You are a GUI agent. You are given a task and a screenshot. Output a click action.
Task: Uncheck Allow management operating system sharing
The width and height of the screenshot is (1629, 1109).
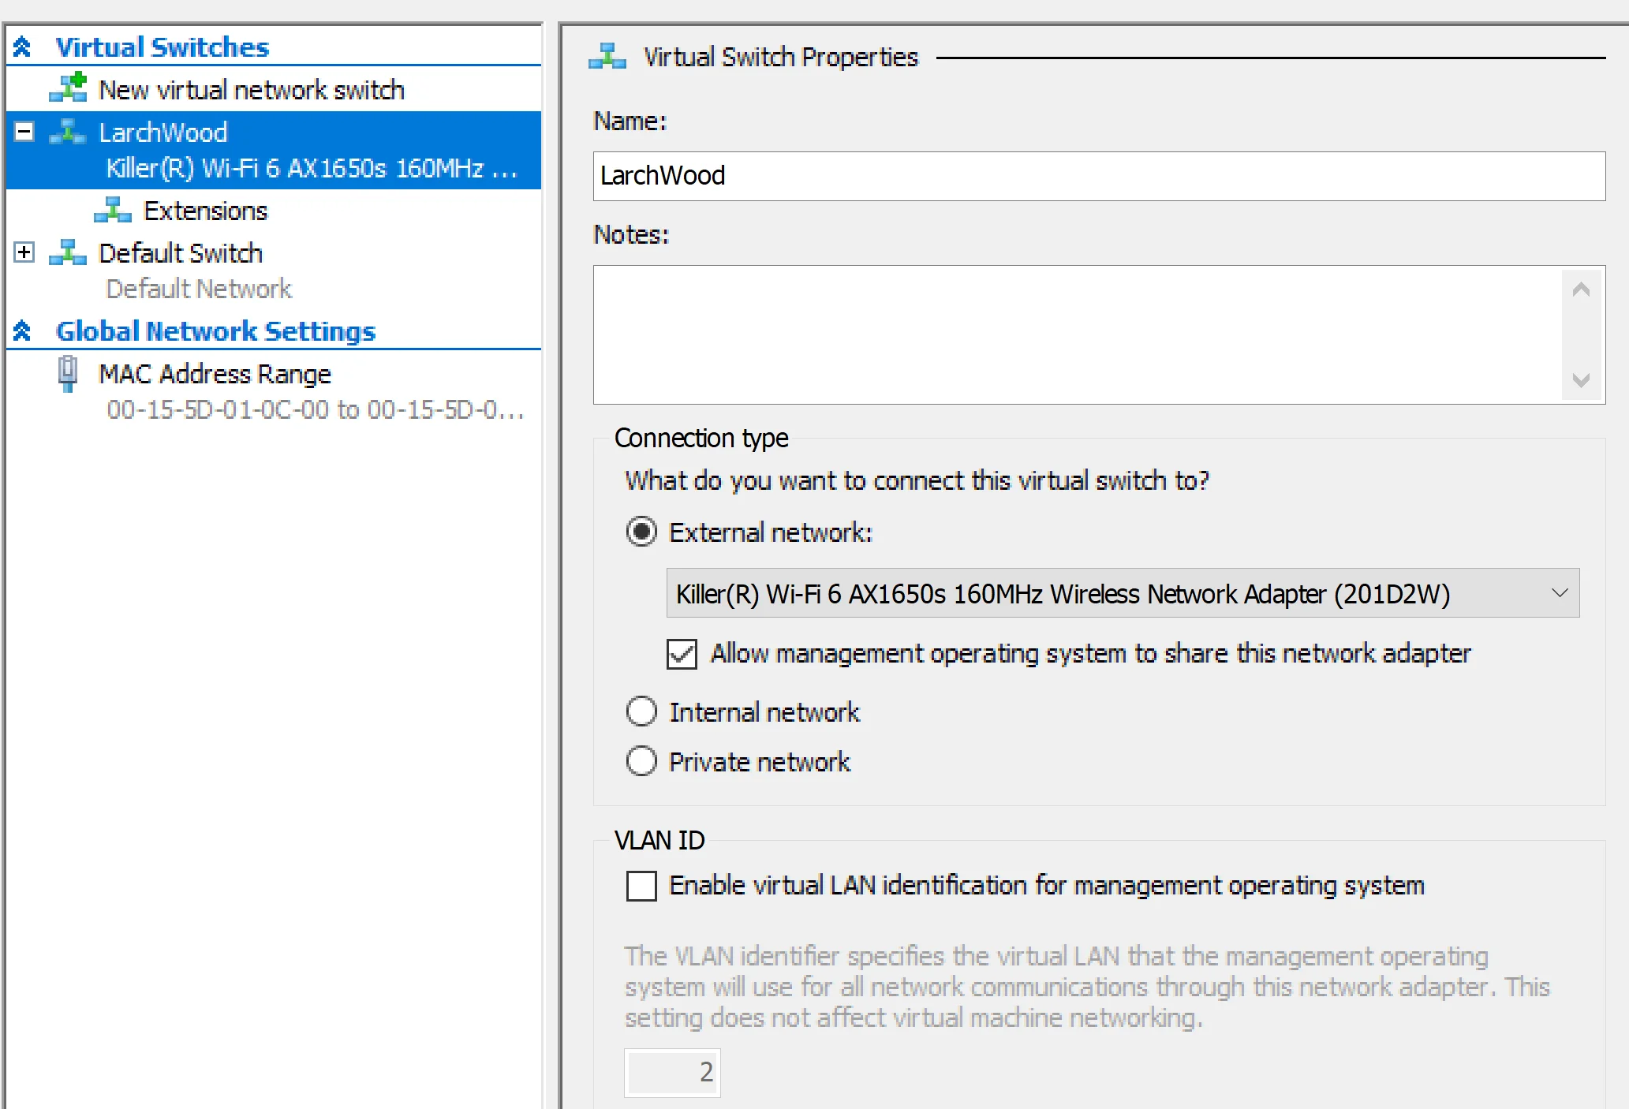pos(682,654)
